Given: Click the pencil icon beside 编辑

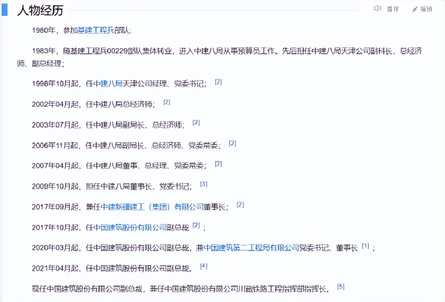Looking at the screenshot, I should click(414, 8).
